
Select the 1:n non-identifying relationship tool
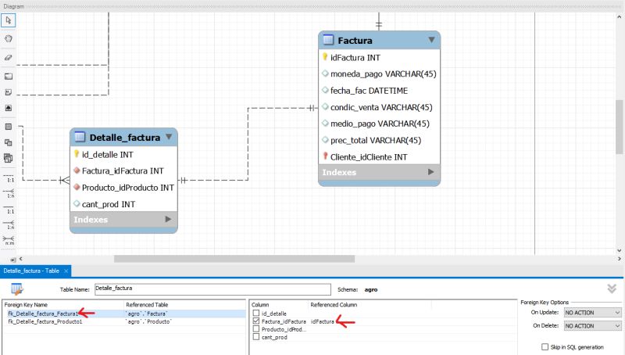coord(9,193)
